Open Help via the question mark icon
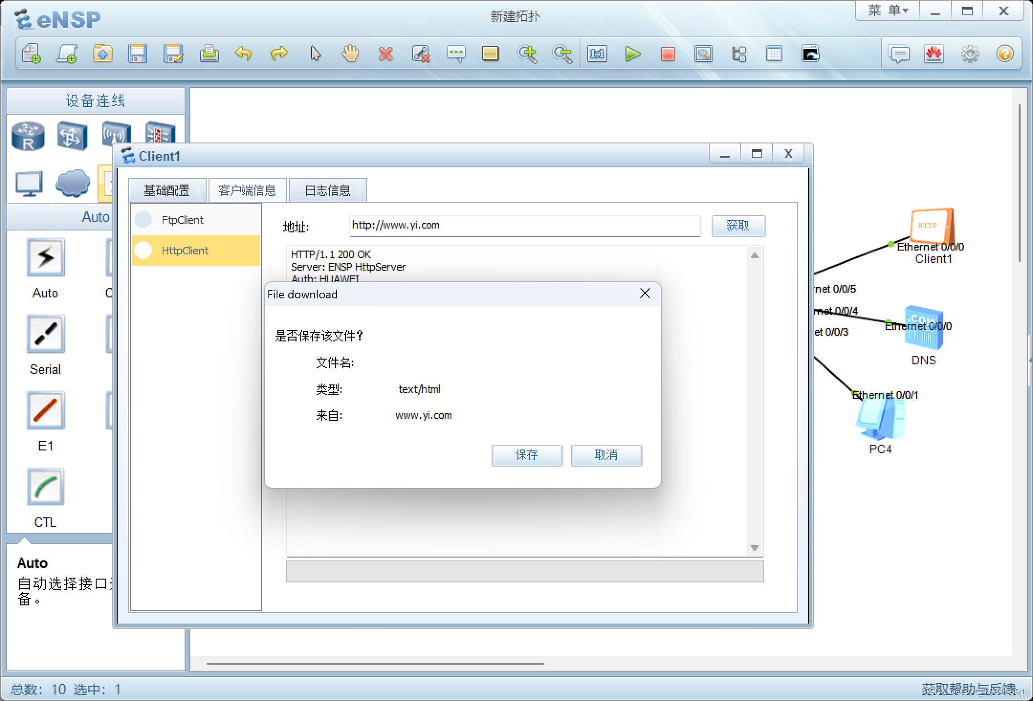1033x701 pixels. tap(1004, 54)
